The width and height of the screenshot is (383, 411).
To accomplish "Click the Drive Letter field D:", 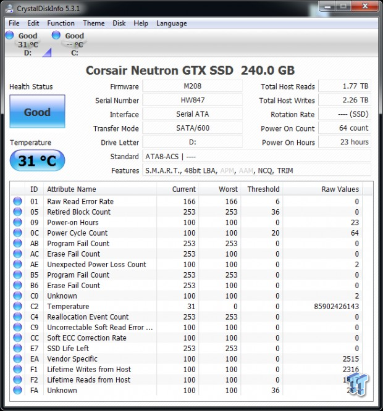I will coord(193,142).
